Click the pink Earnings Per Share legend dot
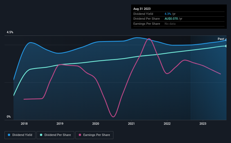 (80, 135)
